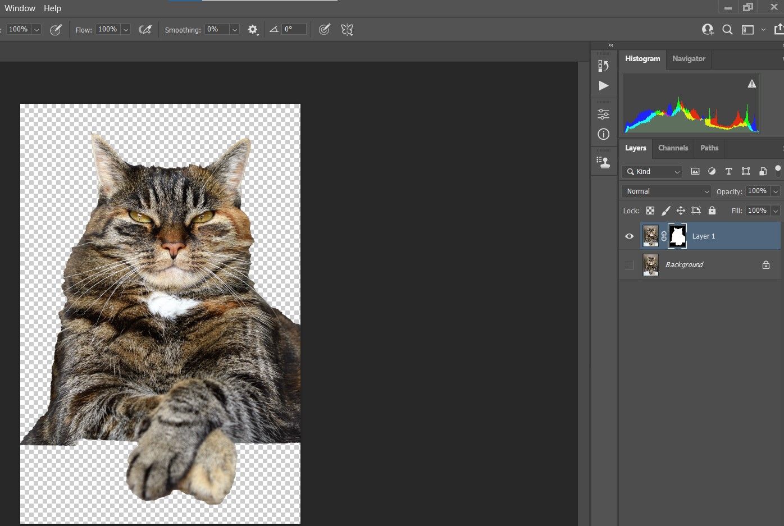784x526 pixels.
Task: Enable airbrush-style build-up next to Flow
Action: pos(145,30)
